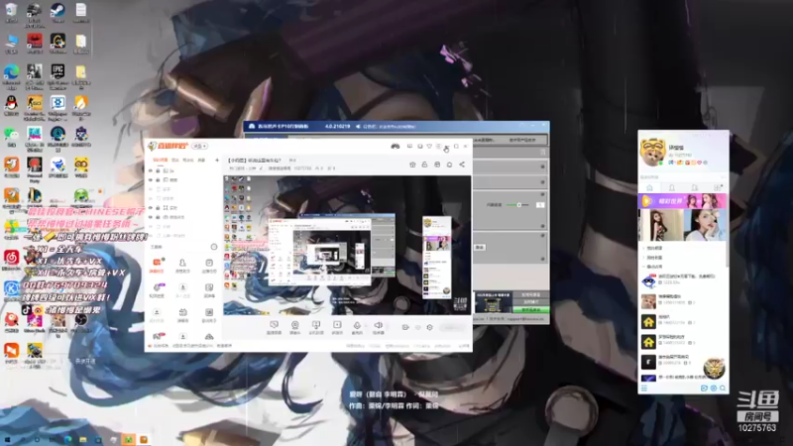
Task: Open Microsoft Edge from the taskbar
Action: [x=67, y=440]
